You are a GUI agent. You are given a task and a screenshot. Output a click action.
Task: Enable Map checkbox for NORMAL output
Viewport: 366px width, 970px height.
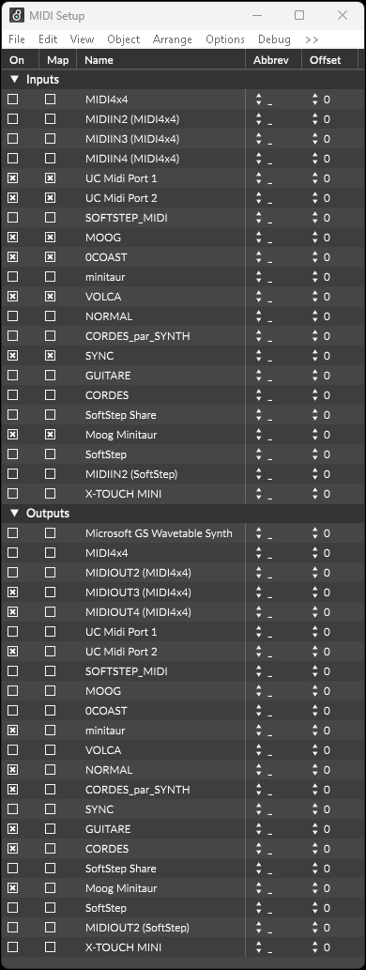tap(50, 770)
